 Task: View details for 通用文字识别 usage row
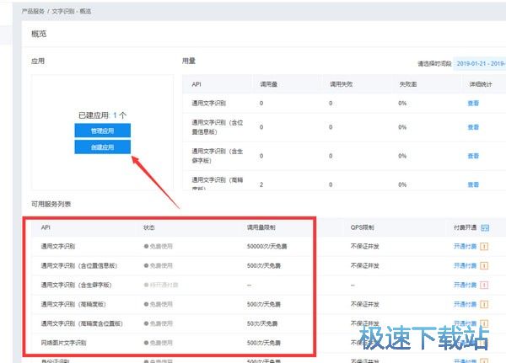(473, 103)
